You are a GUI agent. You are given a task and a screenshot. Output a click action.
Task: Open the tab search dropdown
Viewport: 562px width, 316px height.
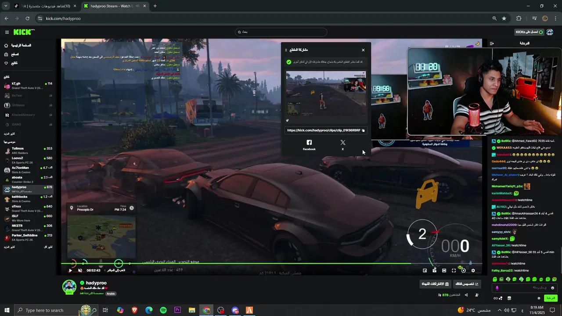tap(6, 6)
